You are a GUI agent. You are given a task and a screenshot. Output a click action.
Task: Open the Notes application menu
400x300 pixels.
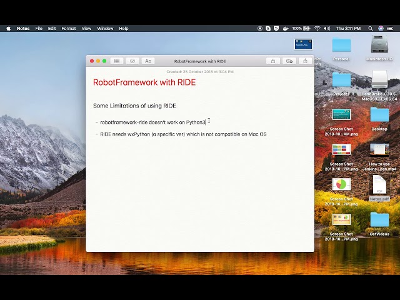23,28
